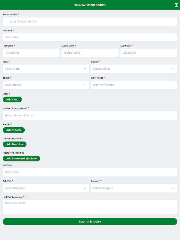Select the City / Village field
Viewport: 180px width, 240px height.
(x=134, y=85)
